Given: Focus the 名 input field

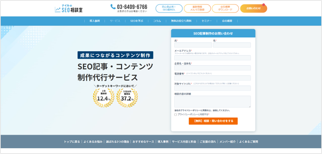Looking at the screenshot, I should pyautogui.click(x=232, y=45).
